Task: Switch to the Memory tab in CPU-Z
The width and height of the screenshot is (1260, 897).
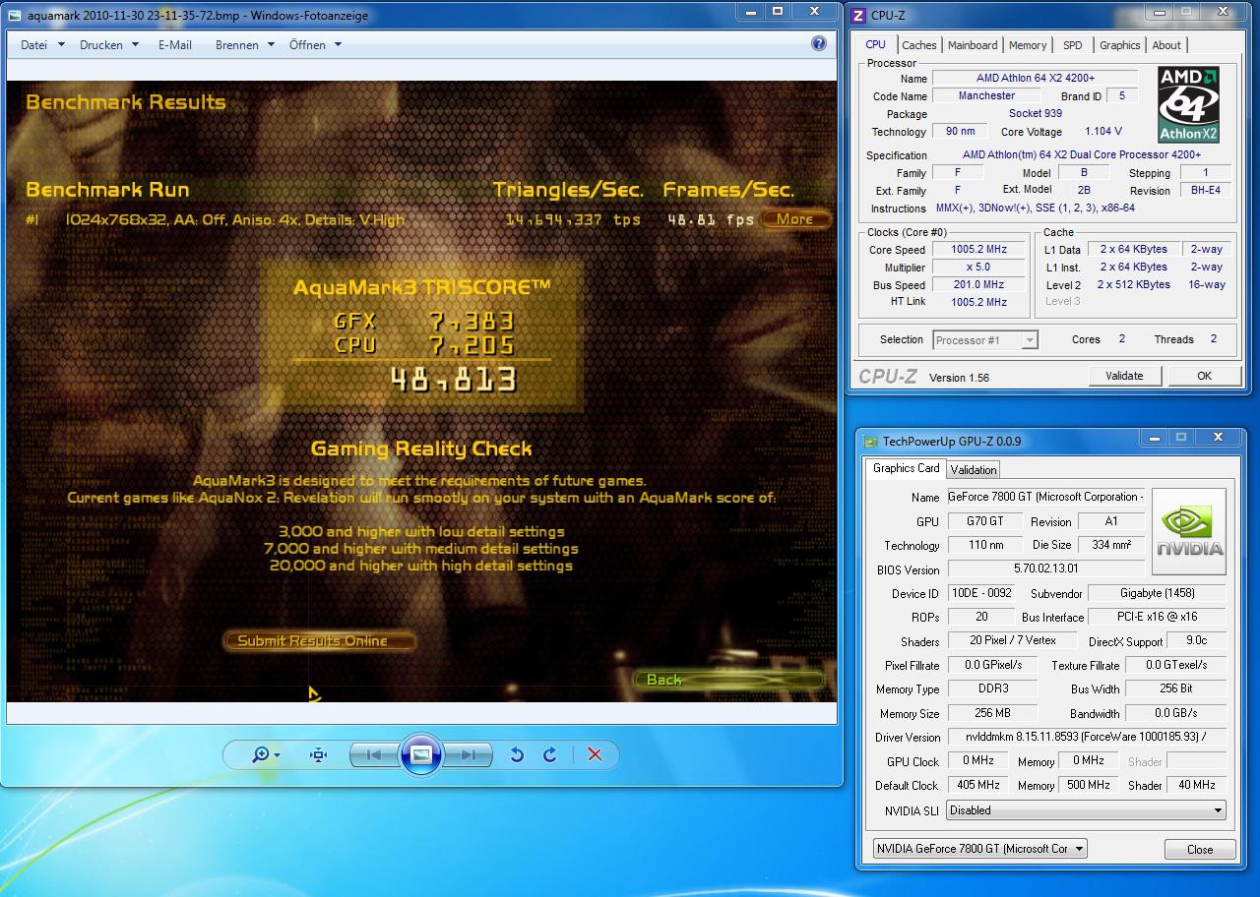Action: click(x=1028, y=45)
